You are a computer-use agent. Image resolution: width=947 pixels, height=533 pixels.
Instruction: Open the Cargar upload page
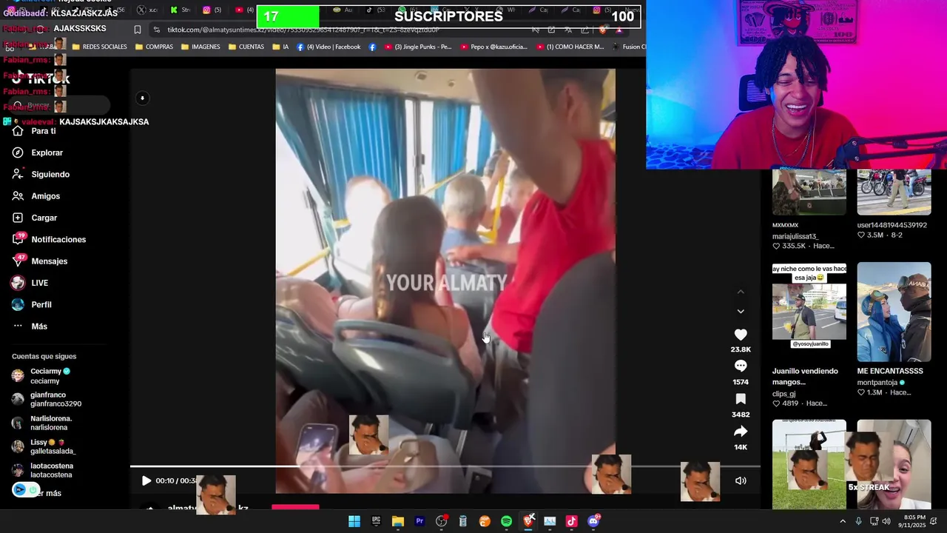tap(35, 218)
